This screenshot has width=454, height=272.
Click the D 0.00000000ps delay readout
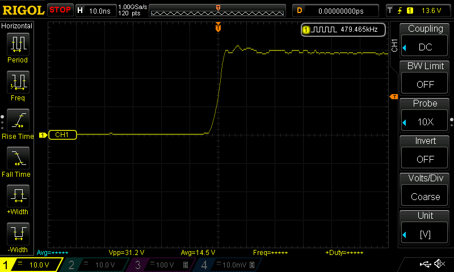335,11
